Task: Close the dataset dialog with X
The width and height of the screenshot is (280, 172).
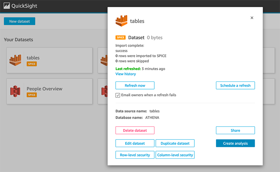Action: (x=252, y=18)
